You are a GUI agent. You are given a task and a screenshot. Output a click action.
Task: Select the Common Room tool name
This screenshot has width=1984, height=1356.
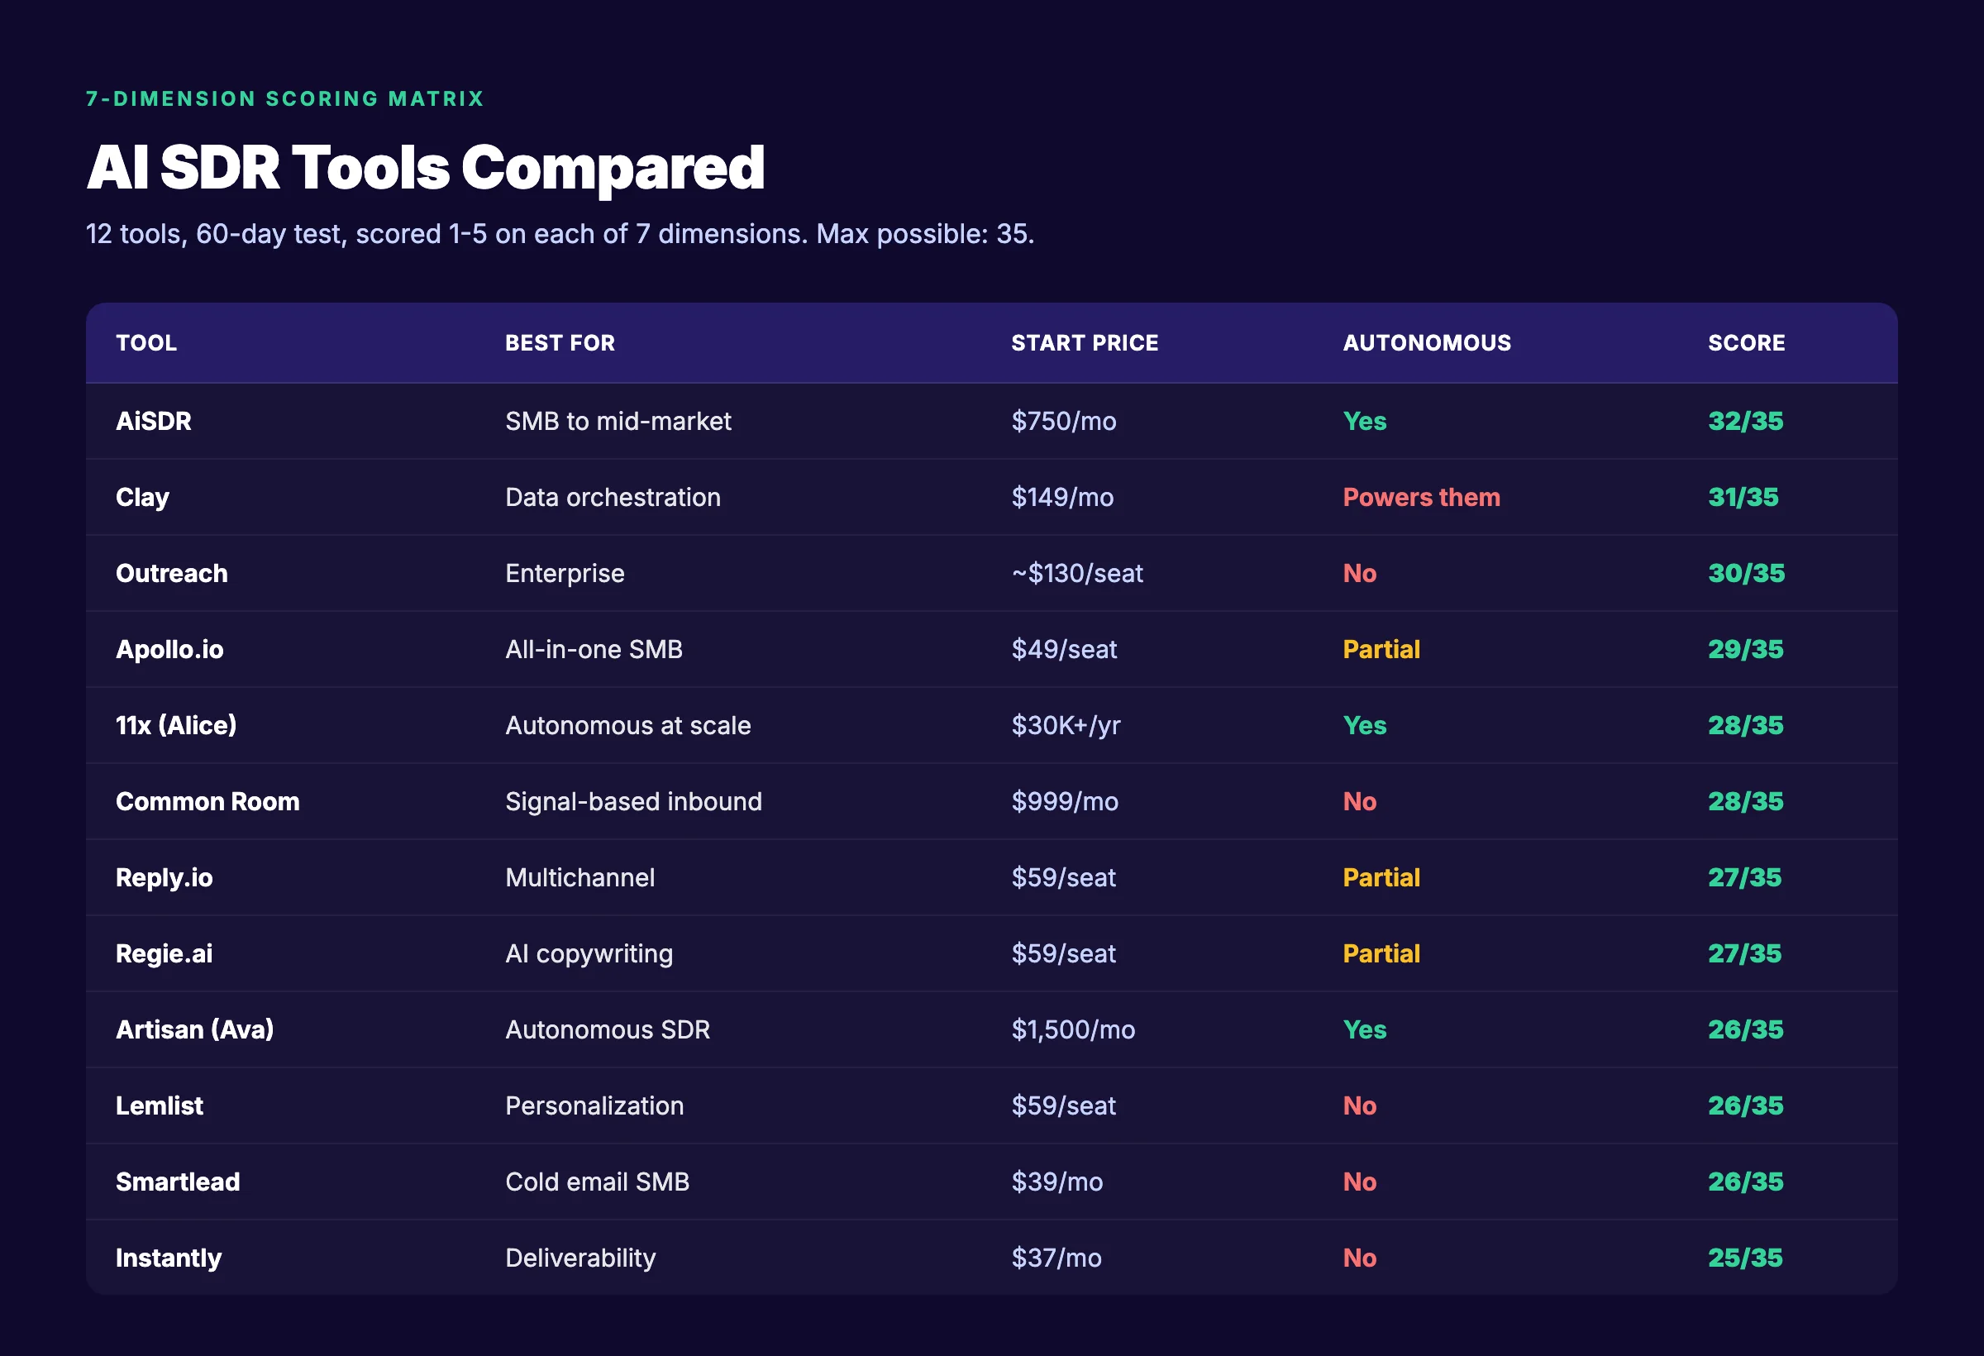(207, 802)
